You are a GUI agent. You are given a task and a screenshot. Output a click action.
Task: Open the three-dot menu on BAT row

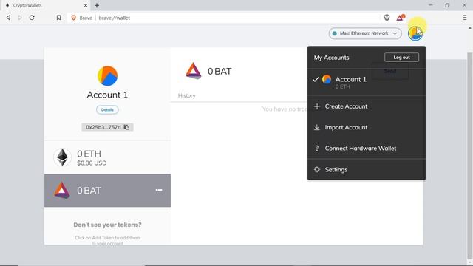coord(159,190)
